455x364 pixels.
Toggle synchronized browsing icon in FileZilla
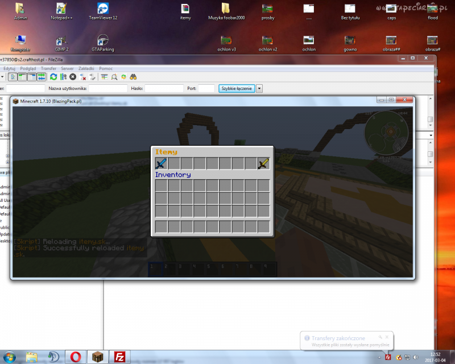tap(123, 77)
